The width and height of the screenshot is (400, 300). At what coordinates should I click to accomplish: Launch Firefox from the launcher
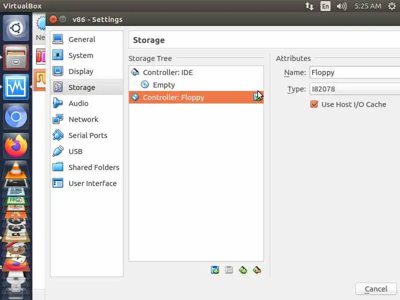(16, 146)
